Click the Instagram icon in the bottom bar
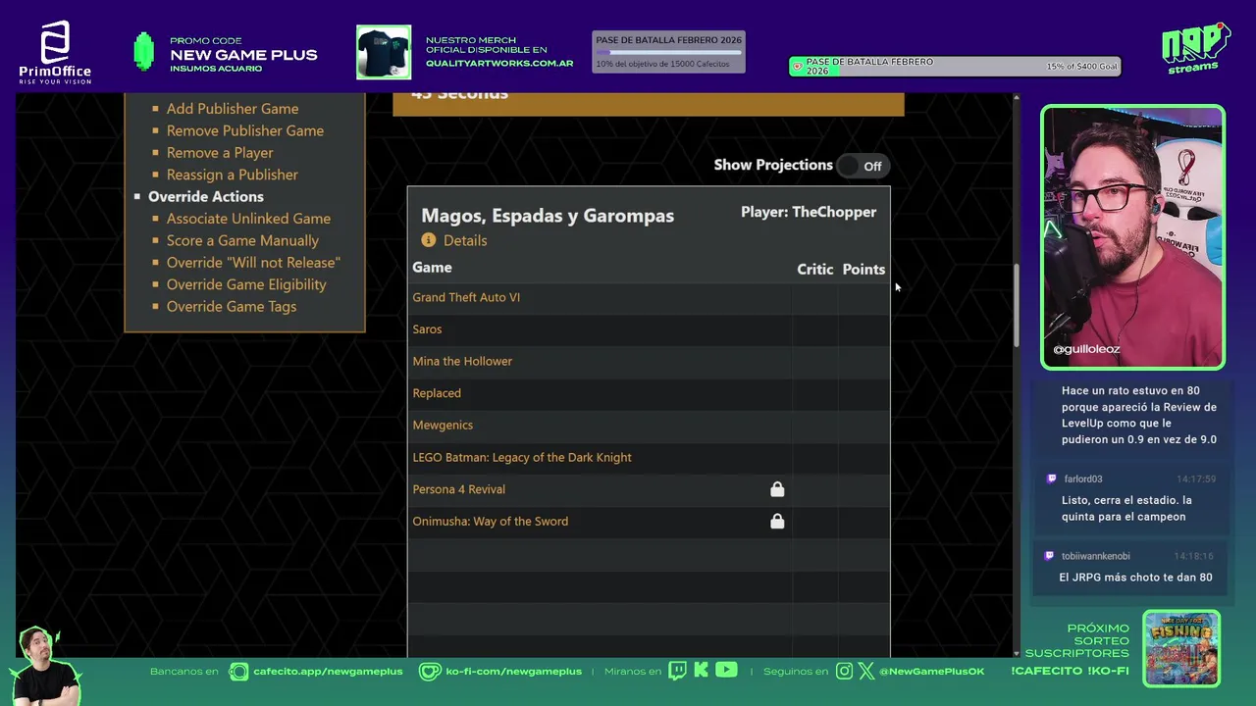 (x=845, y=672)
